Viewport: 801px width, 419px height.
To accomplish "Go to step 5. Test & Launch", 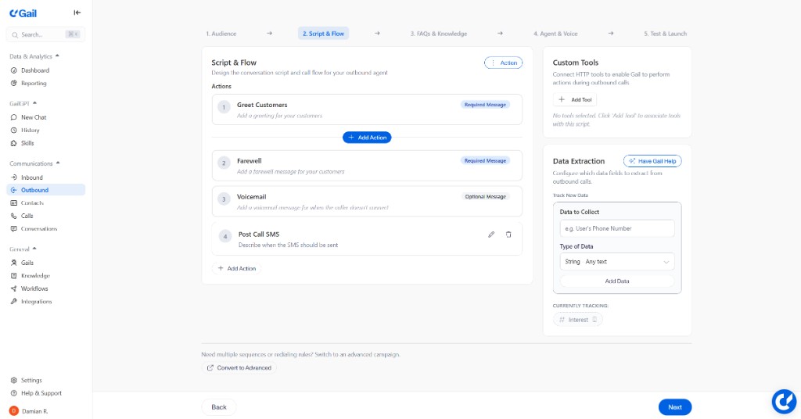I will [665, 34].
